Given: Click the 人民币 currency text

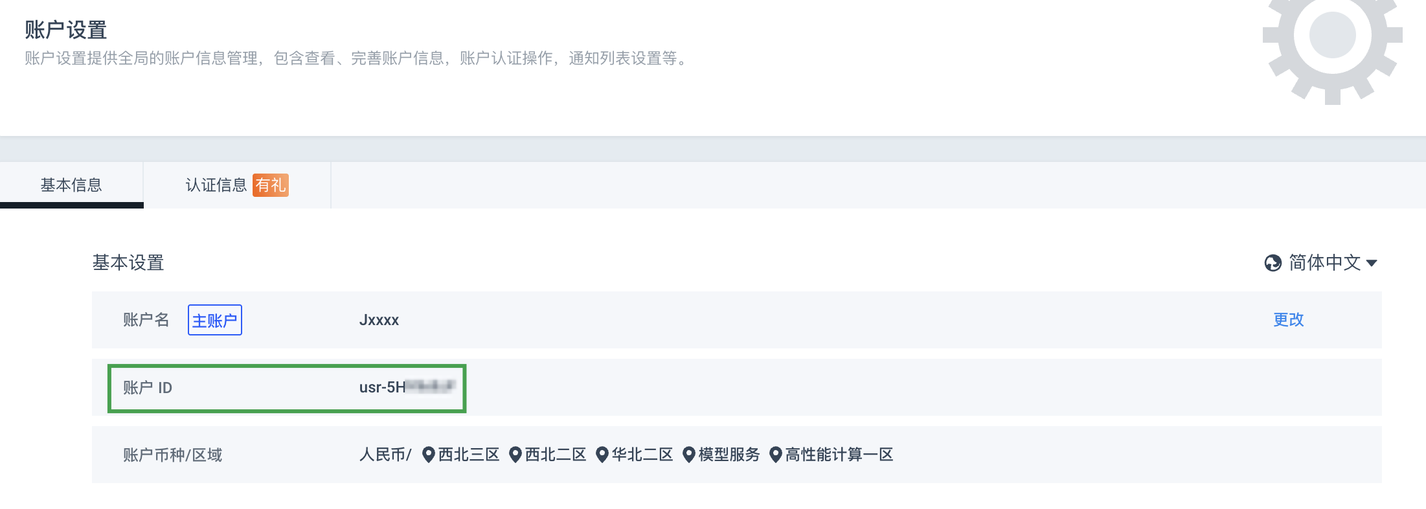Looking at the screenshot, I should tap(383, 455).
